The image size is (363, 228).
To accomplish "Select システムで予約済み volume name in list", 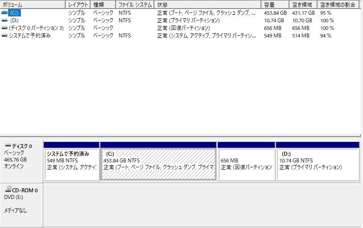I will click(29, 36).
